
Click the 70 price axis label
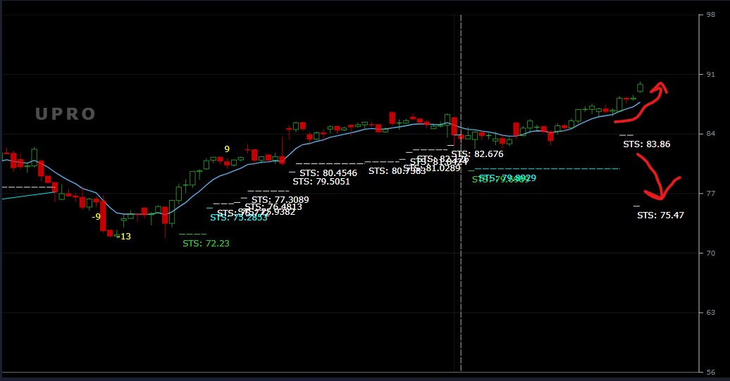[712, 253]
